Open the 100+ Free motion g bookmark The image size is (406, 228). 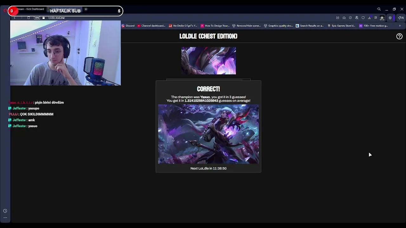point(373,26)
